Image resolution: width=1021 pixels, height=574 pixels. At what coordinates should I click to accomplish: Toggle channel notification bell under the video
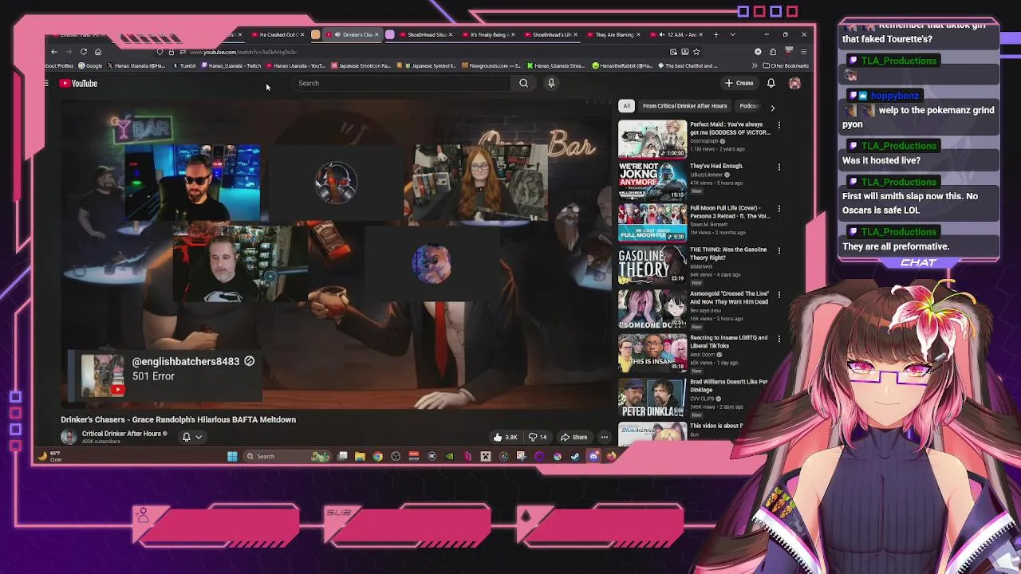187,437
